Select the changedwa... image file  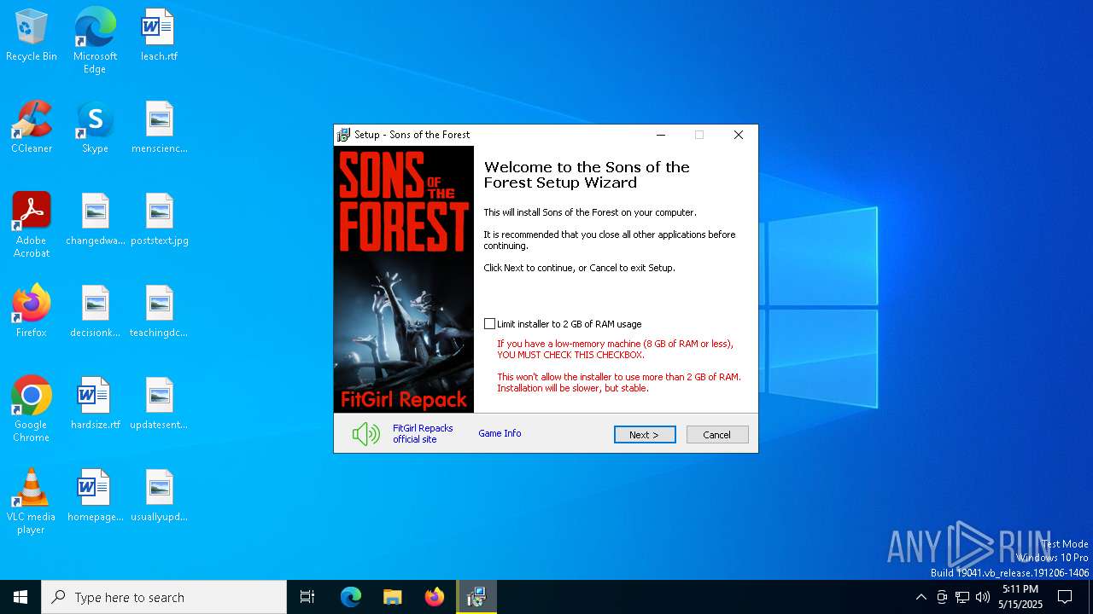(x=96, y=220)
